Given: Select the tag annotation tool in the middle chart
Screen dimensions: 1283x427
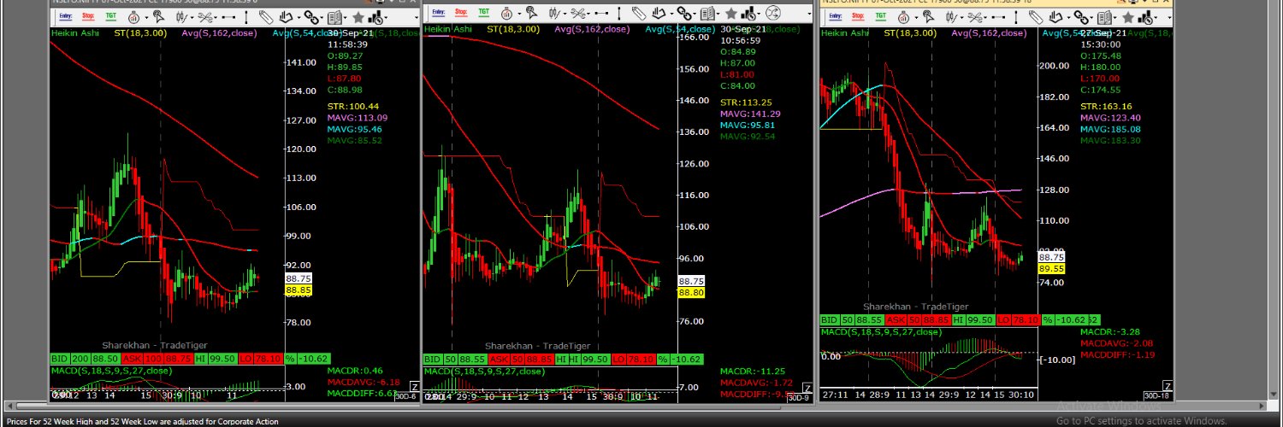Looking at the screenshot, I should click(639, 13).
